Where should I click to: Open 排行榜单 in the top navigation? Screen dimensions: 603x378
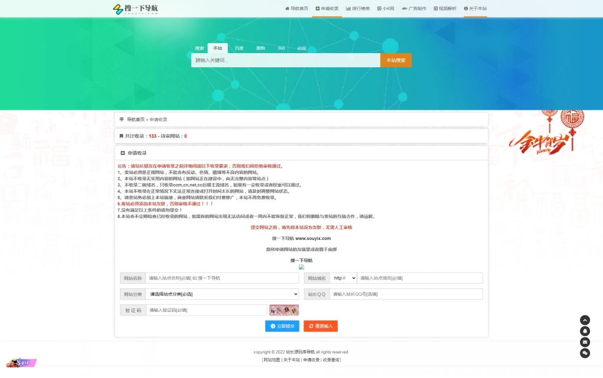coord(358,9)
